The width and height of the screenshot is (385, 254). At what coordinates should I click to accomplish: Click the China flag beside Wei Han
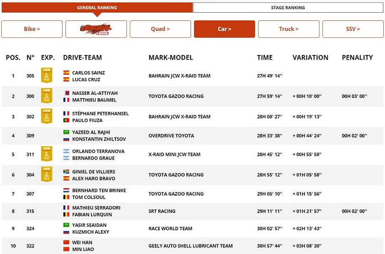[66, 243]
